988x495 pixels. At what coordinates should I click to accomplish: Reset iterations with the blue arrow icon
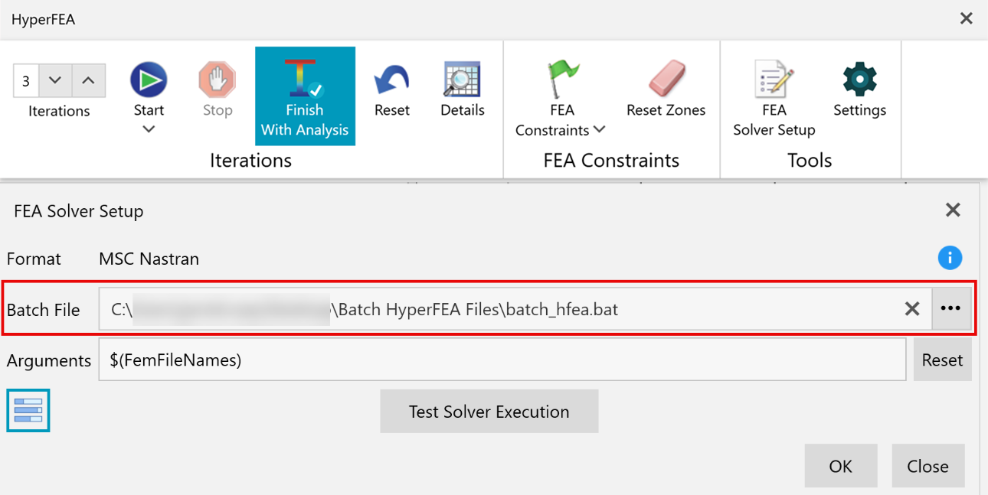[391, 80]
